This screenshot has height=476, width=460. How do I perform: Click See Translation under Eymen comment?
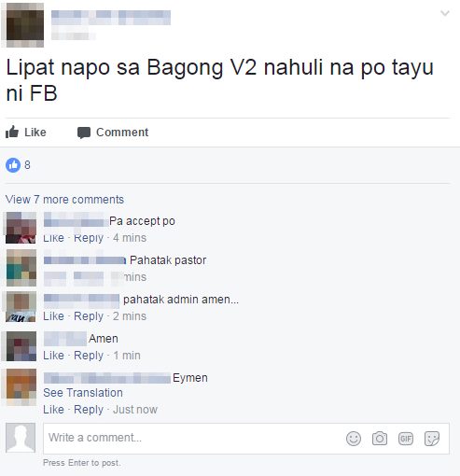(83, 393)
